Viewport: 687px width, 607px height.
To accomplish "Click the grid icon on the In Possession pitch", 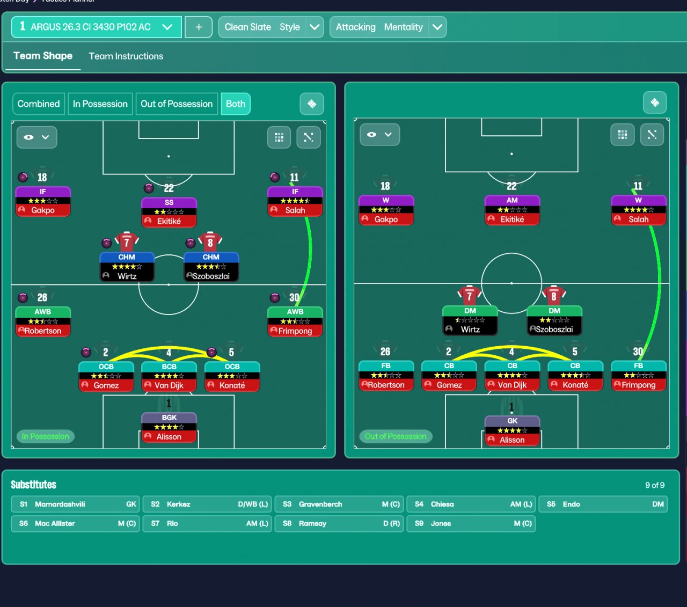I will pos(279,137).
